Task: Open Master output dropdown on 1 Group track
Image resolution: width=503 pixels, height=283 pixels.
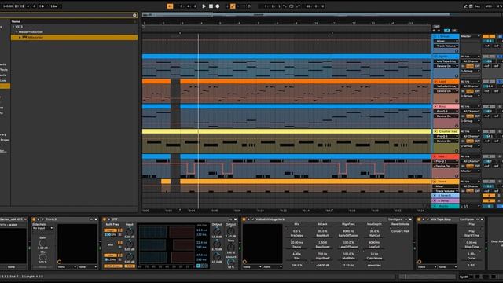Action: (x=470, y=36)
